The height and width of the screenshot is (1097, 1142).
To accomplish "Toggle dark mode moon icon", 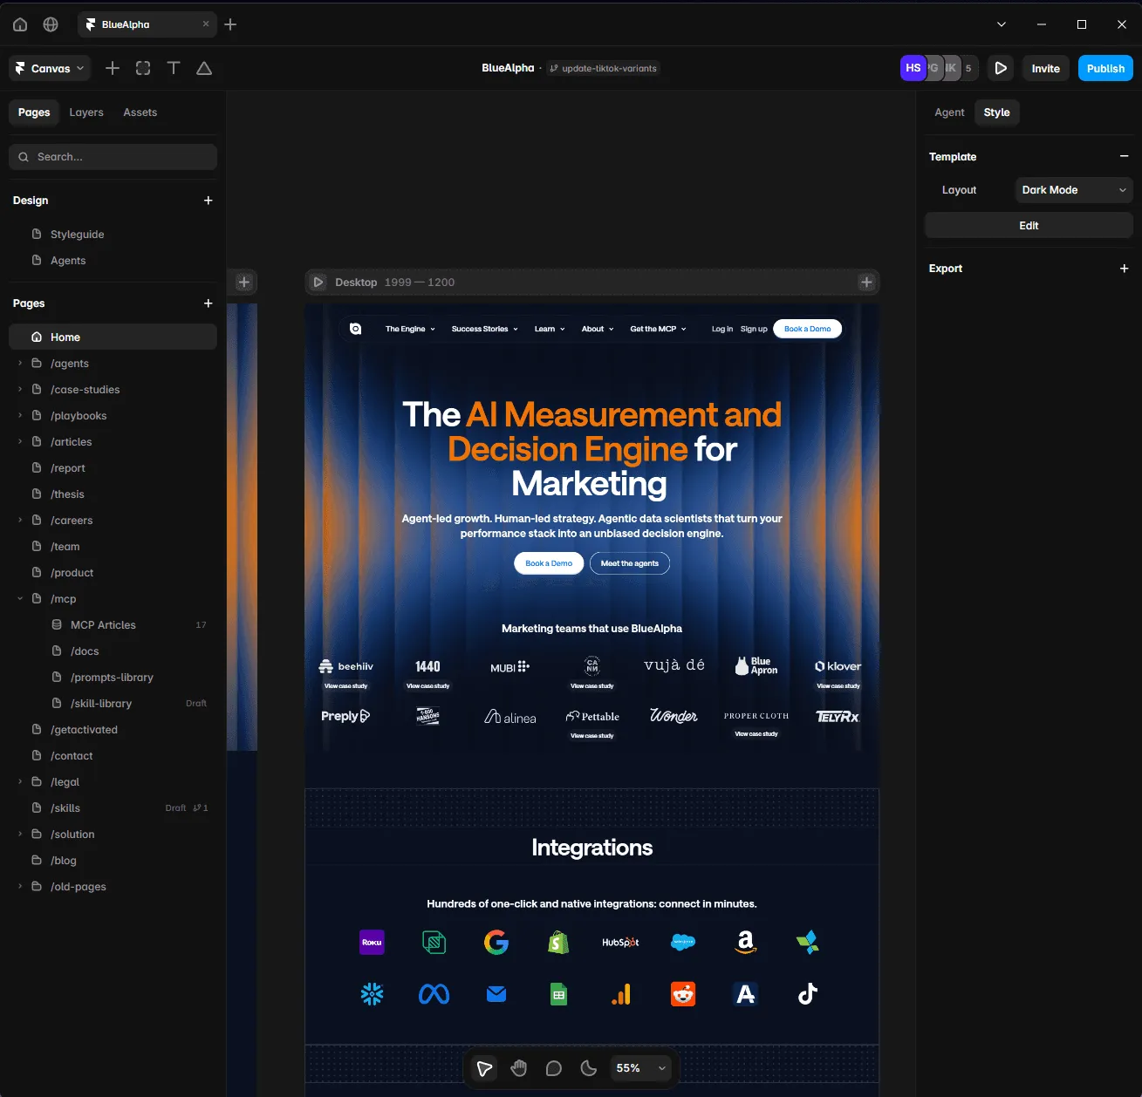I will pos(589,1068).
